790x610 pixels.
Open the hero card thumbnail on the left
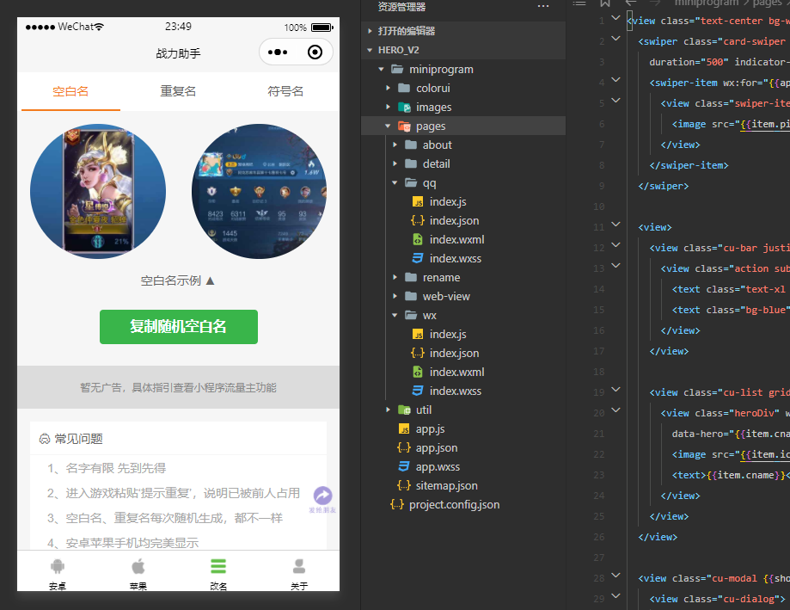point(98,192)
